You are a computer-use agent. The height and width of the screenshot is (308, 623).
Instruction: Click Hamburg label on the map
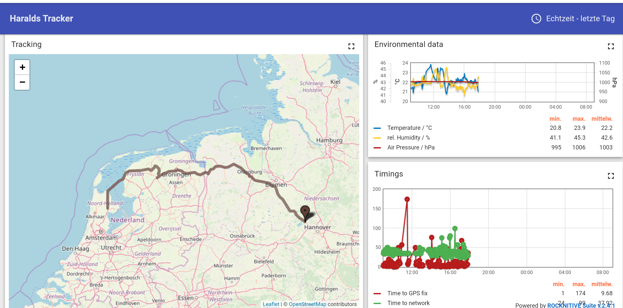[329, 140]
